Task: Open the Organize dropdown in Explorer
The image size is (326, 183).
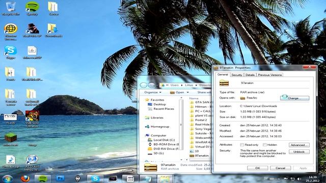Action: 153,93
